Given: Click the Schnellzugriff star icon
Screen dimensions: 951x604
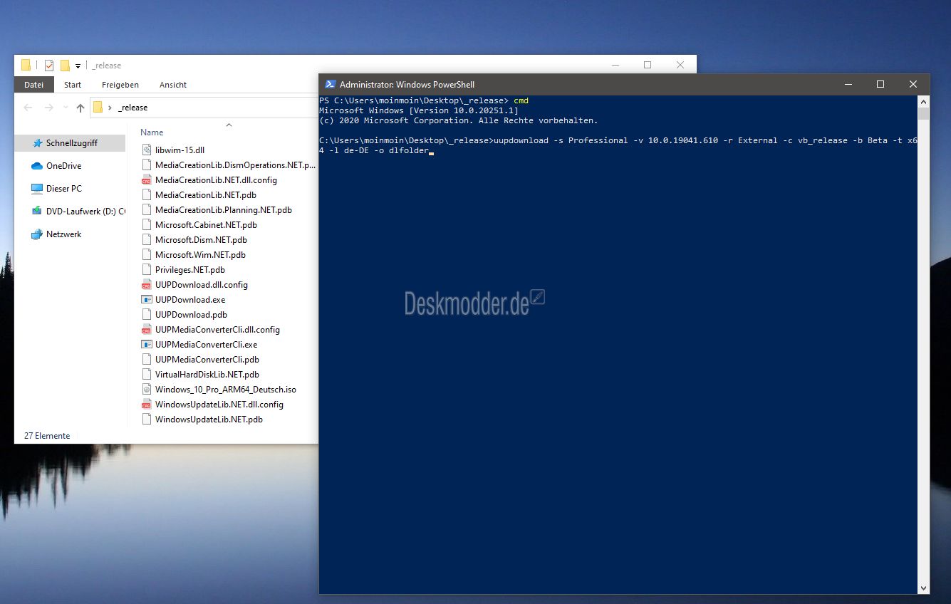Looking at the screenshot, I should point(38,143).
